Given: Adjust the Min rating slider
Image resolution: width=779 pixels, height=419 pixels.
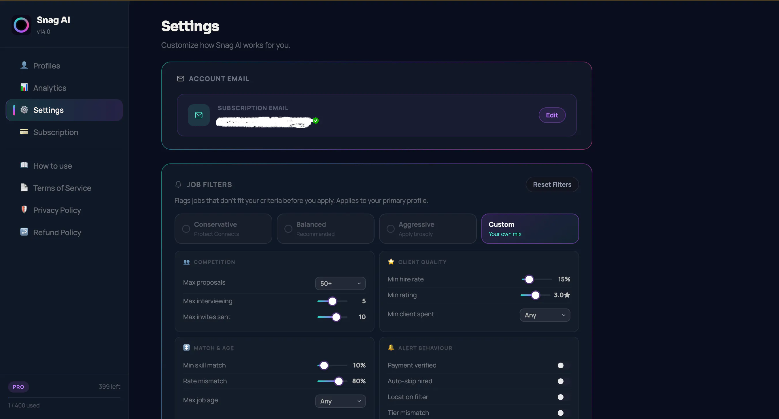Looking at the screenshot, I should point(535,295).
